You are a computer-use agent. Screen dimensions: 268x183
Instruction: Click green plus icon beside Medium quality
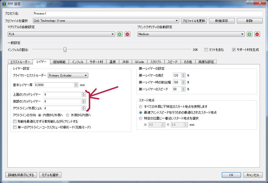pyautogui.click(x=249, y=34)
